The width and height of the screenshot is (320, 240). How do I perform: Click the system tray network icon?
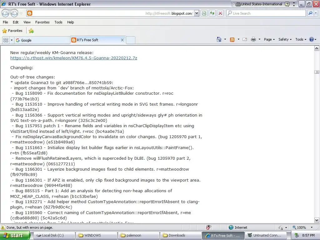click(297, 235)
